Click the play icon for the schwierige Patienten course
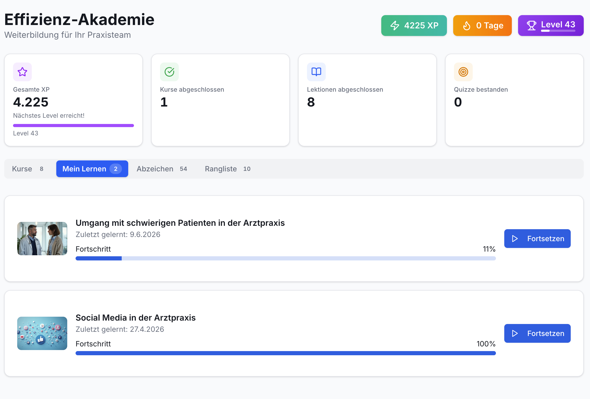 [515, 239]
